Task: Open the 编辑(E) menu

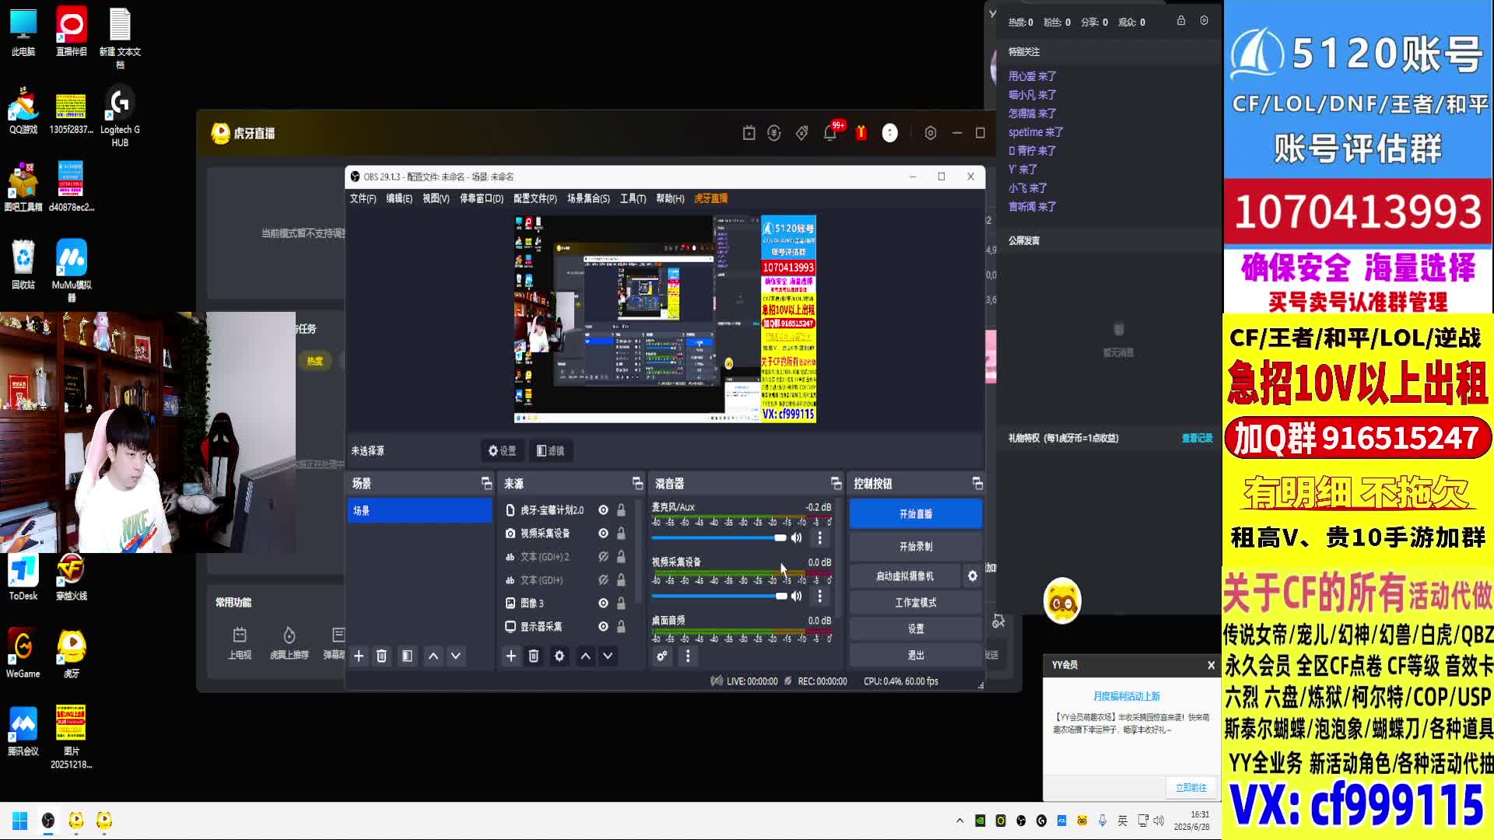Action: 399,199
